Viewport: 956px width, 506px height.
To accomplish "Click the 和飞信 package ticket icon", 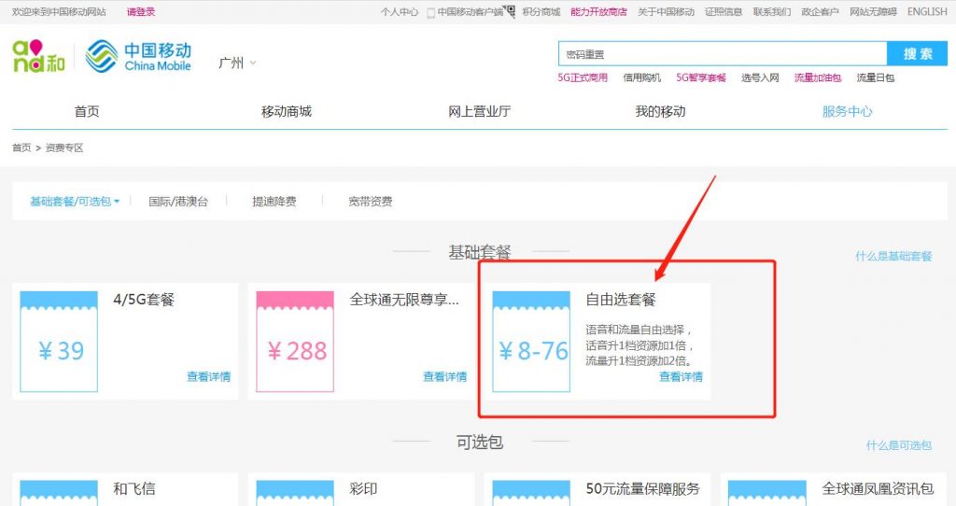I will (59, 493).
